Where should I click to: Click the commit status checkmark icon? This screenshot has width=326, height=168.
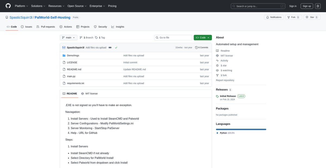(116, 47)
